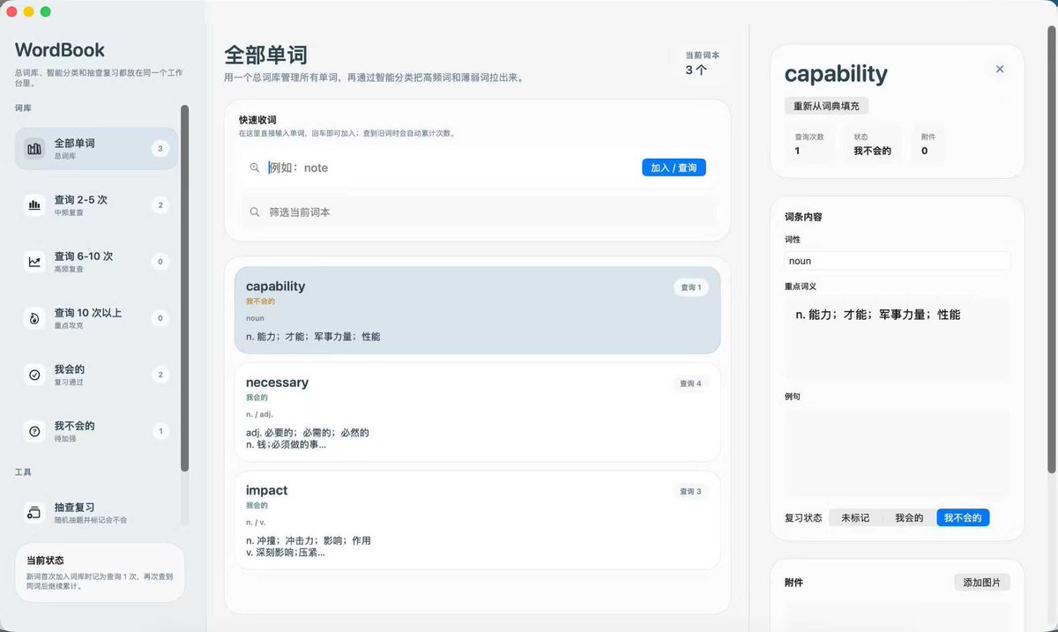Open the 我不会的 待加强 sidebar category
This screenshot has height=632, width=1058.
[x=96, y=431]
